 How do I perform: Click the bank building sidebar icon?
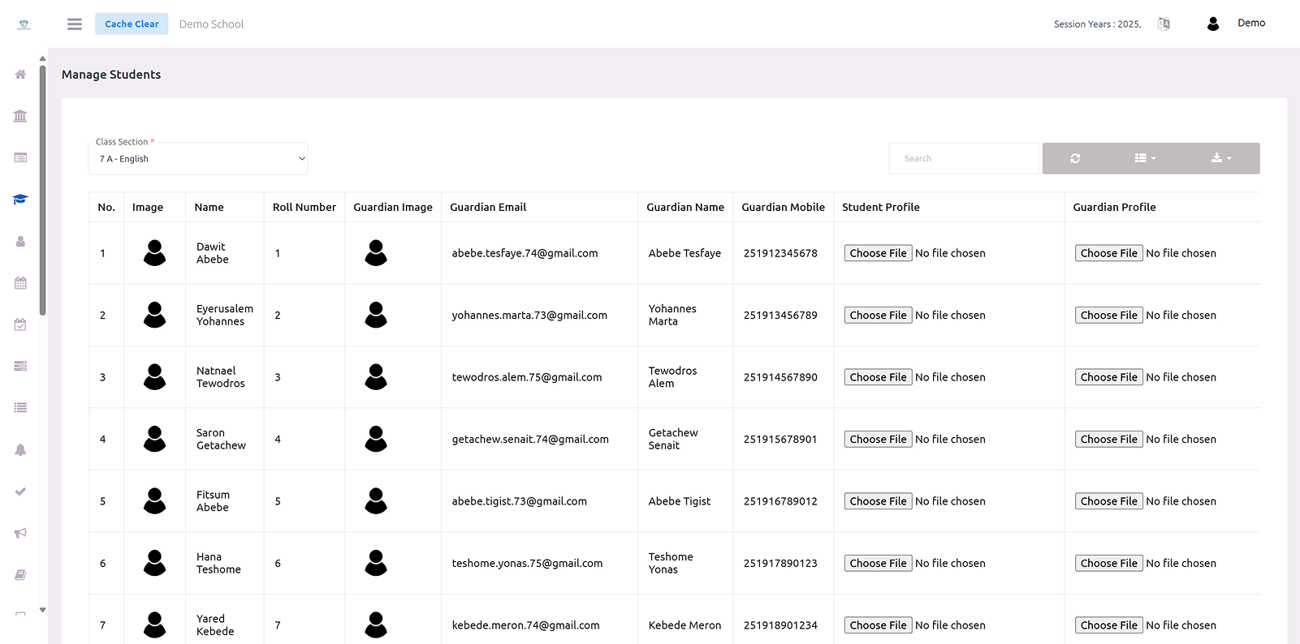tap(20, 116)
